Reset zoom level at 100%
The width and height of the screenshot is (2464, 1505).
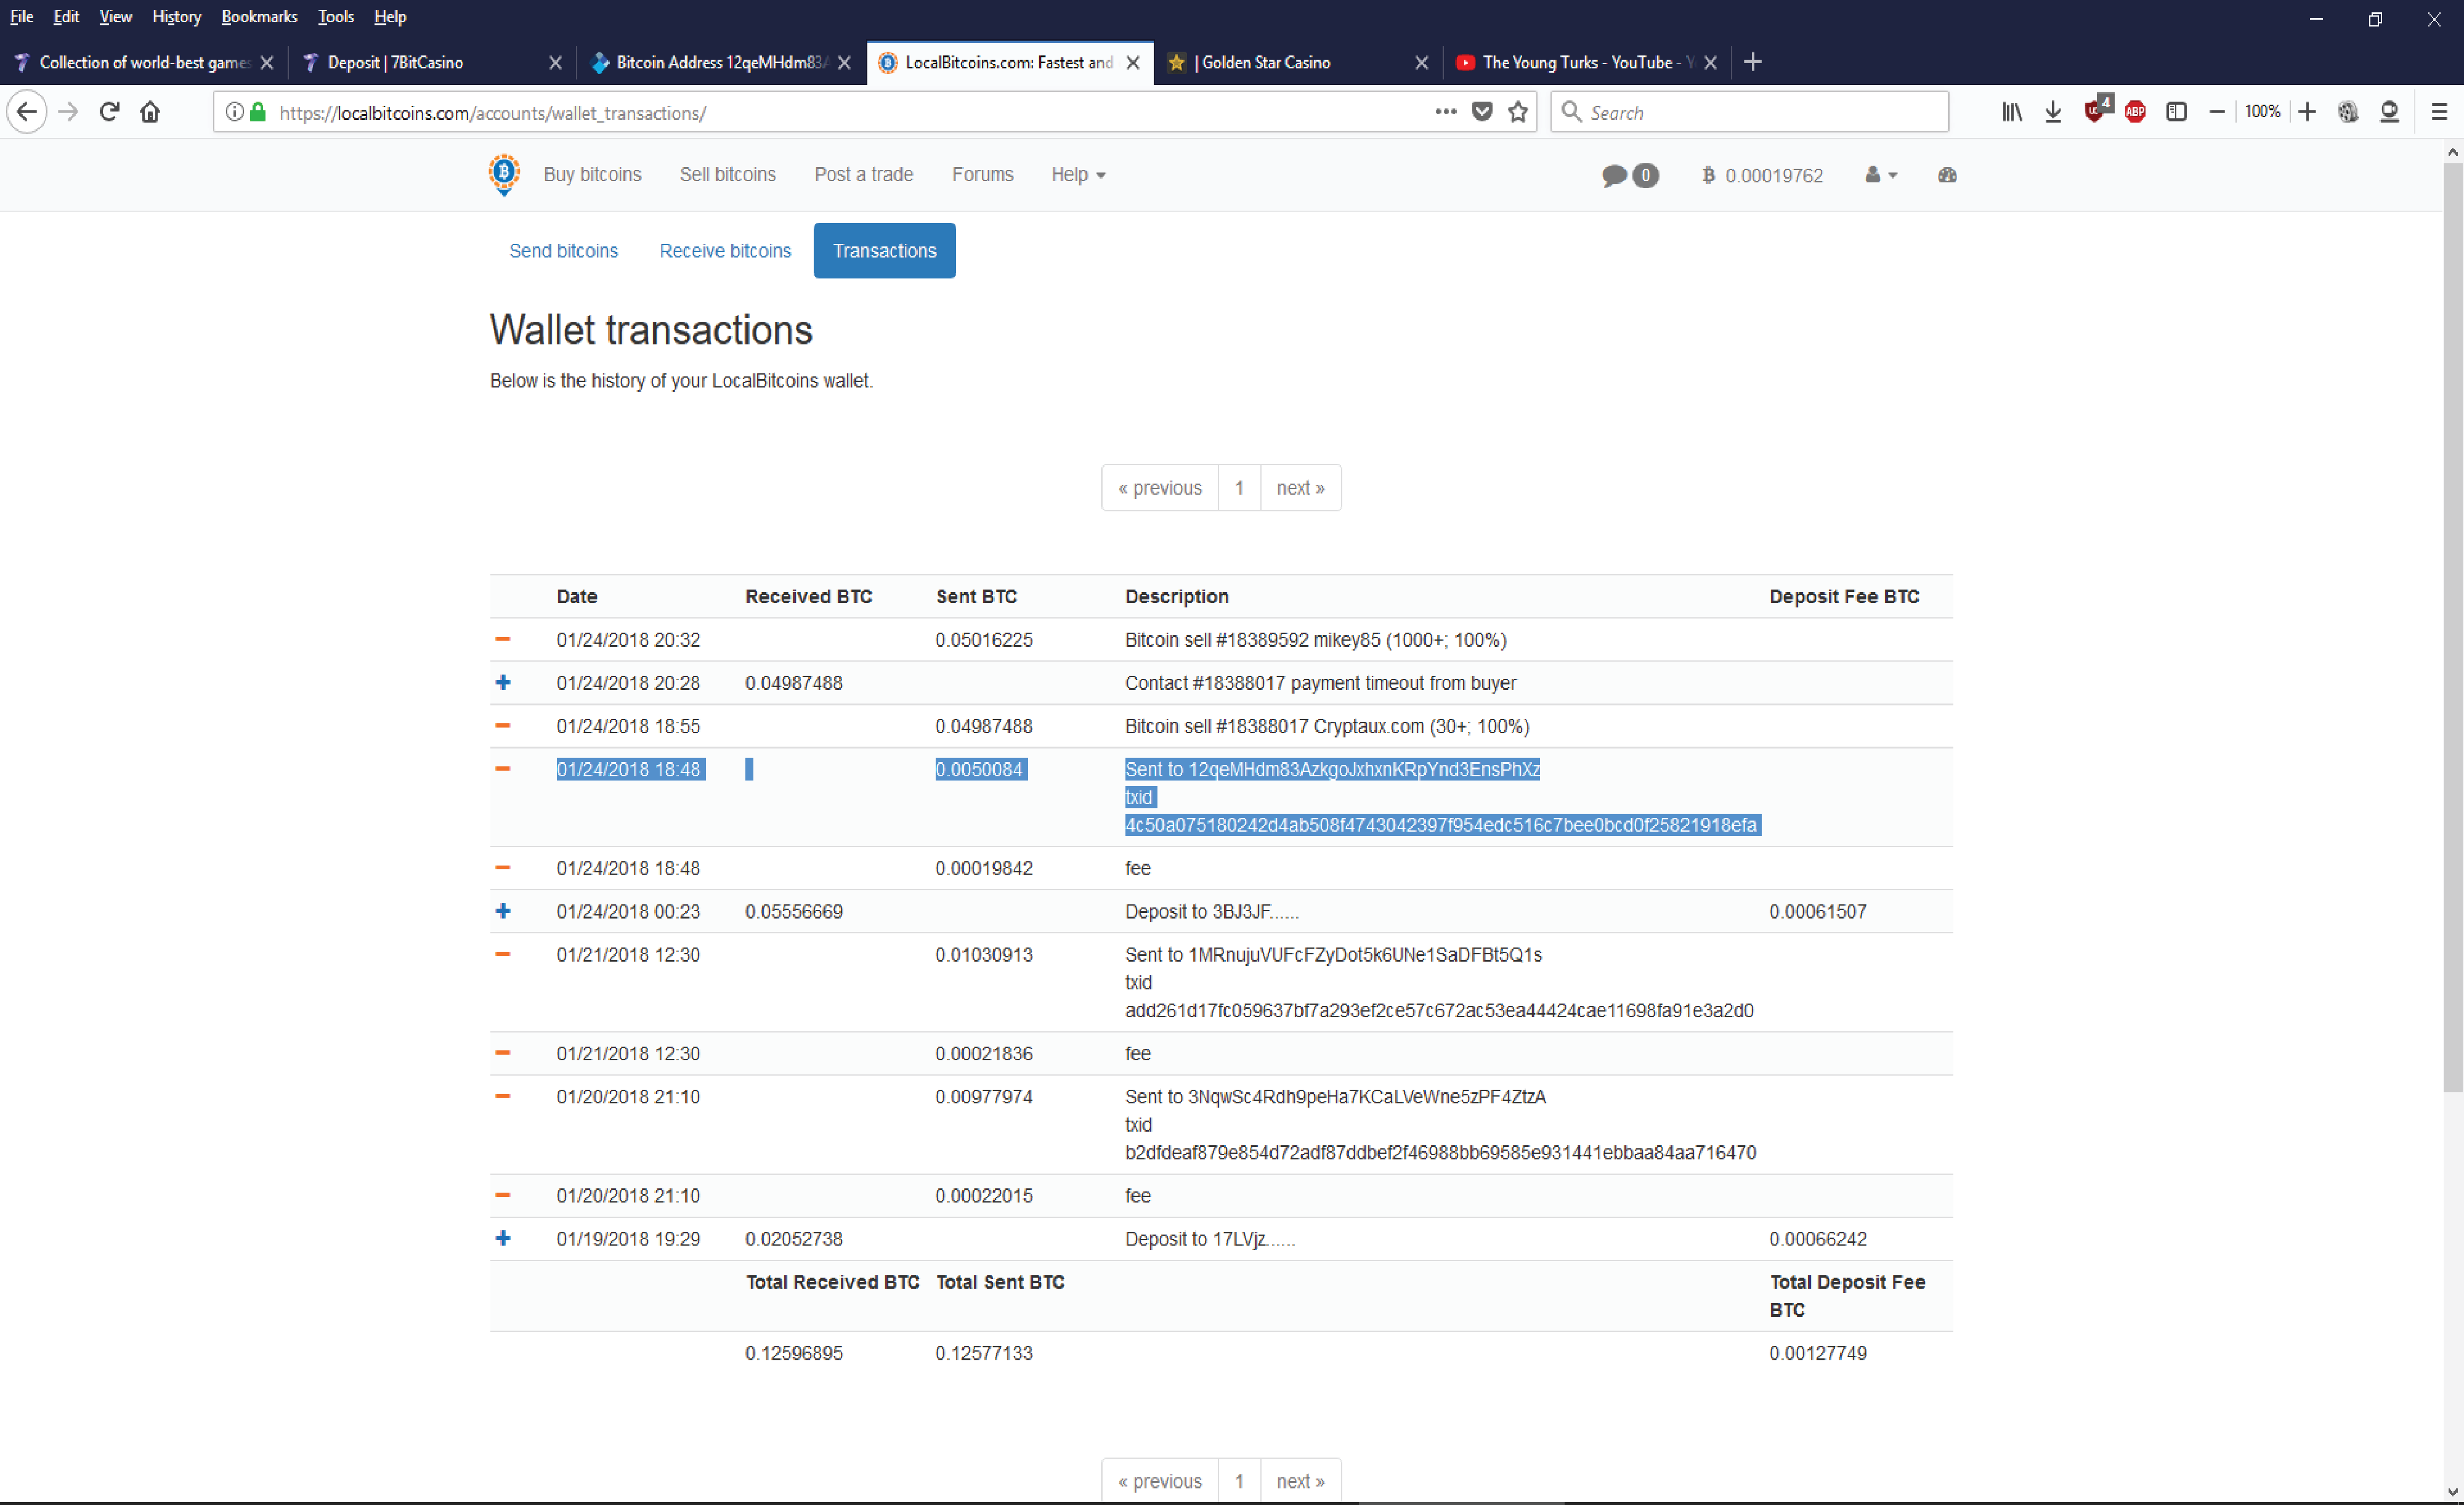2262,112
